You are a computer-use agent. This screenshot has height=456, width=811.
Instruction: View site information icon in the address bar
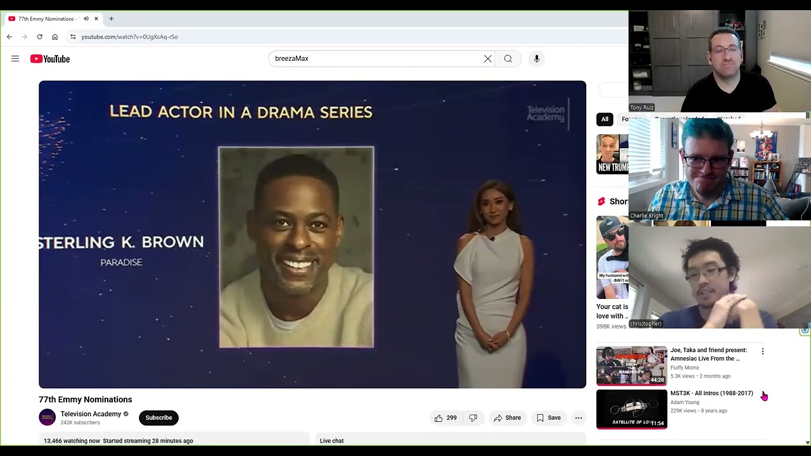pyautogui.click(x=73, y=37)
